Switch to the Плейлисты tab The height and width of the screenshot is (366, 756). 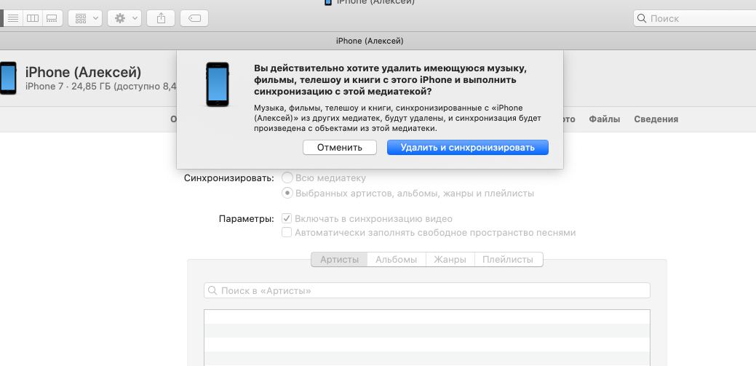(x=508, y=260)
